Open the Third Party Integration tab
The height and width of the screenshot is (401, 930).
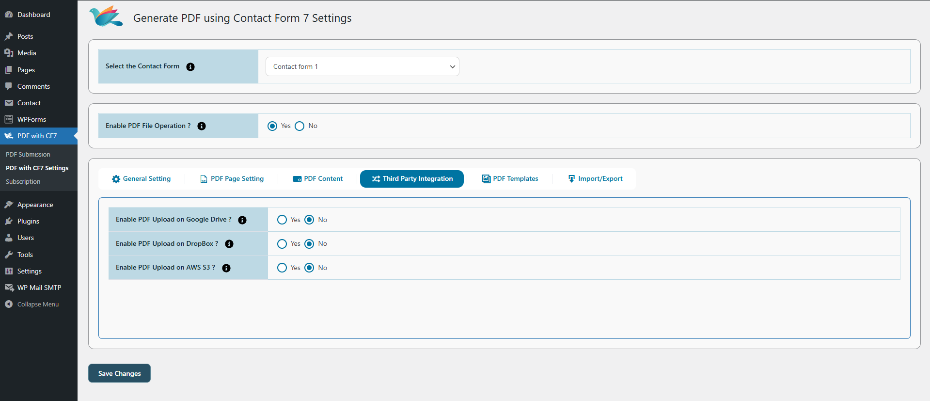point(412,179)
